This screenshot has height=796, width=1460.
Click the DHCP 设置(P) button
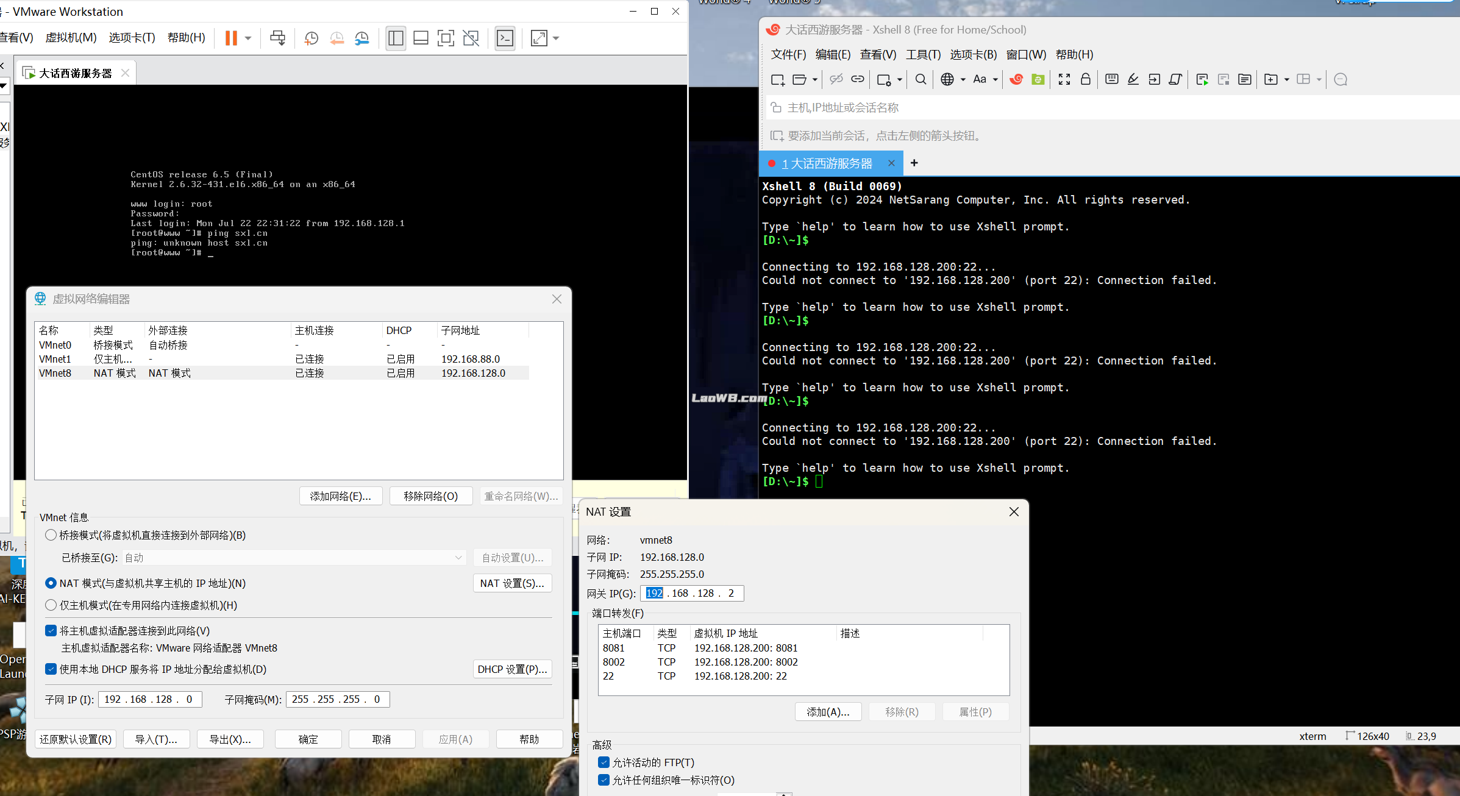(x=512, y=669)
